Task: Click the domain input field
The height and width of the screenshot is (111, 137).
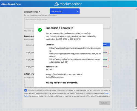Action: [29, 45]
